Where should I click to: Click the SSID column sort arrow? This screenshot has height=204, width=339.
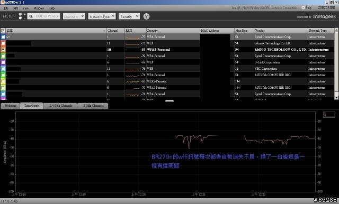(104, 31)
